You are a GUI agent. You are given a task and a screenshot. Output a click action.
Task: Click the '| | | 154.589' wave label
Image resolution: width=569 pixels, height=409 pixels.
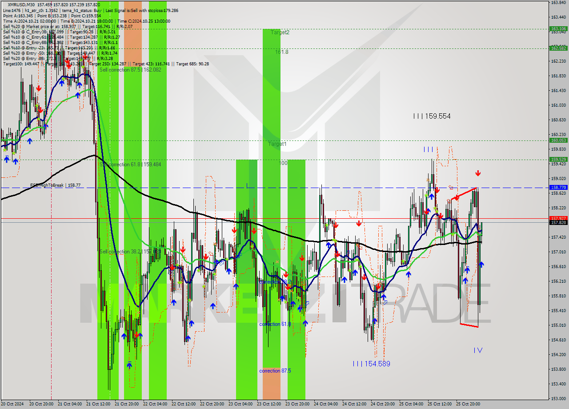coord(371,364)
